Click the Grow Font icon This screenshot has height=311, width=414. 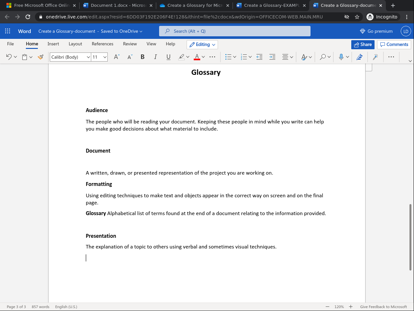click(x=117, y=57)
